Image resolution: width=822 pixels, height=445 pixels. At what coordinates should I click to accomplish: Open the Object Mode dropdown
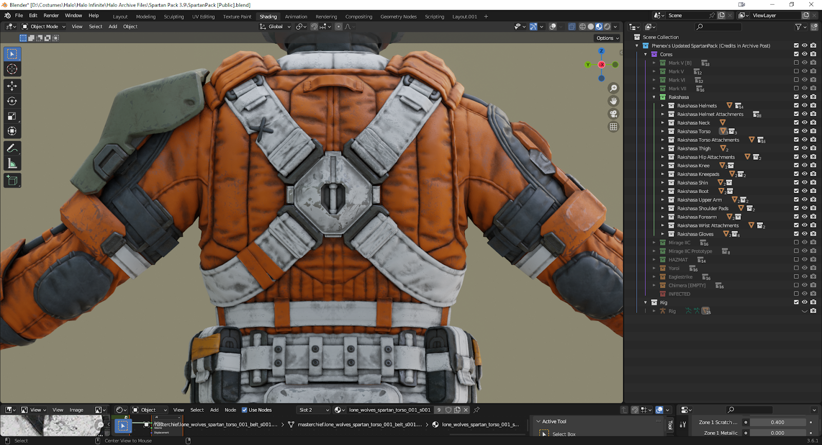pyautogui.click(x=44, y=27)
